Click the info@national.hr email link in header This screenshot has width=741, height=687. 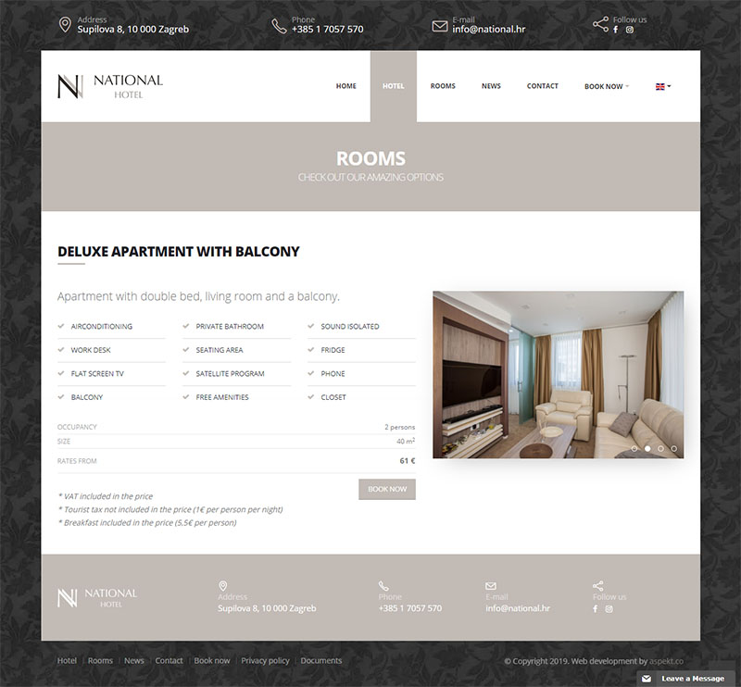[488, 30]
